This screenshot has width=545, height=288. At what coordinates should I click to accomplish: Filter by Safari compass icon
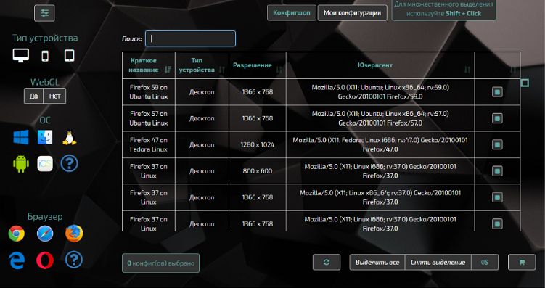click(x=45, y=234)
